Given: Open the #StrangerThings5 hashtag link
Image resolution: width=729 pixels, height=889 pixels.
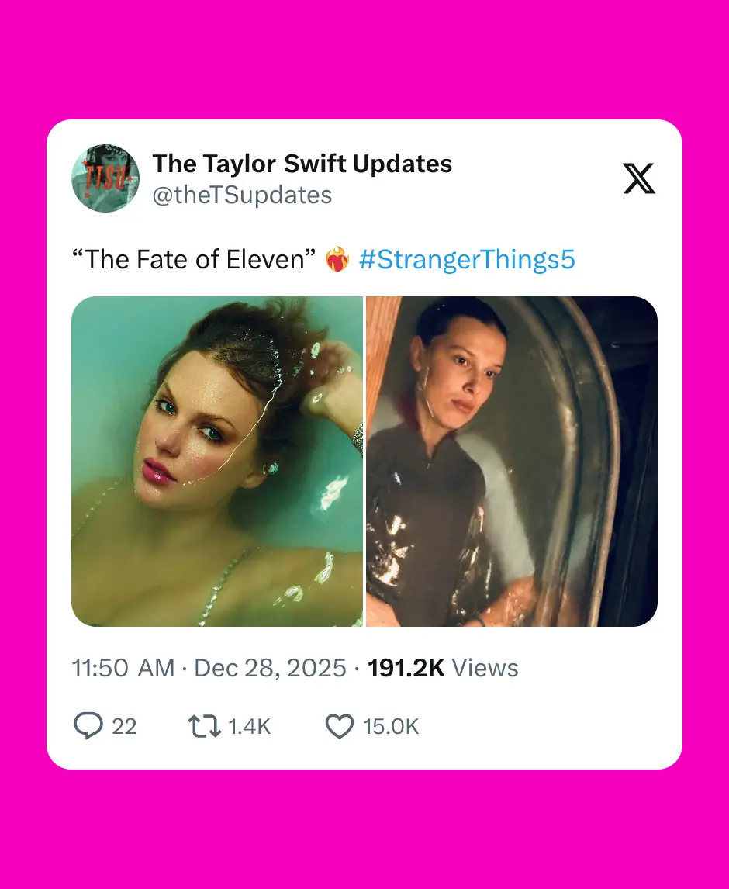Looking at the screenshot, I should coord(466,259).
